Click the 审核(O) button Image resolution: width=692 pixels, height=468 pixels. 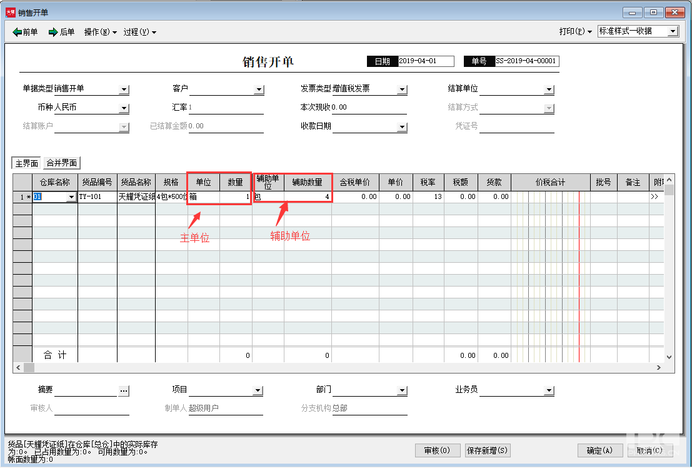tap(437, 450)
